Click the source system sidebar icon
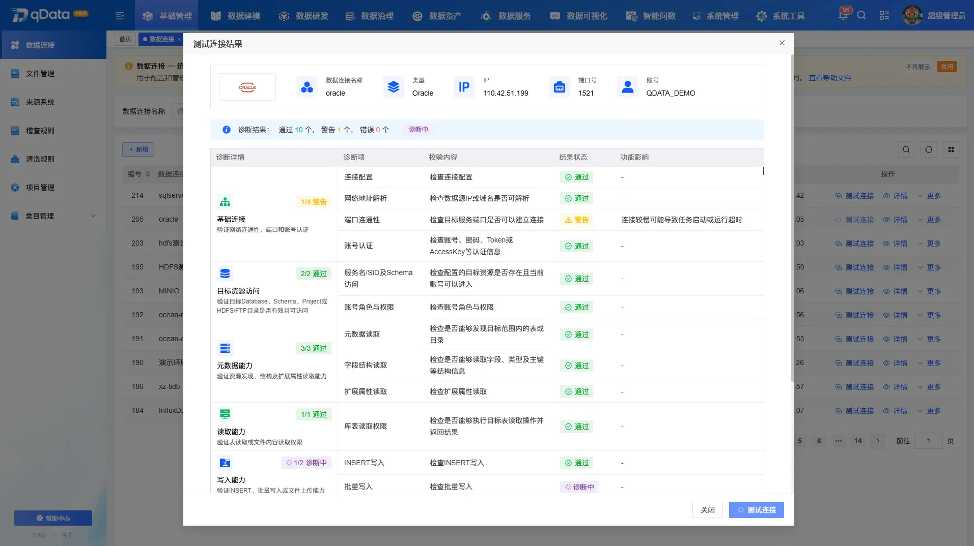 click(15, 102)
